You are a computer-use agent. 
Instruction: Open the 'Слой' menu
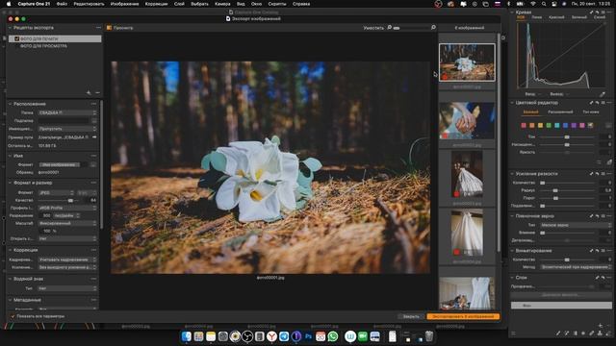click(179, 4)
